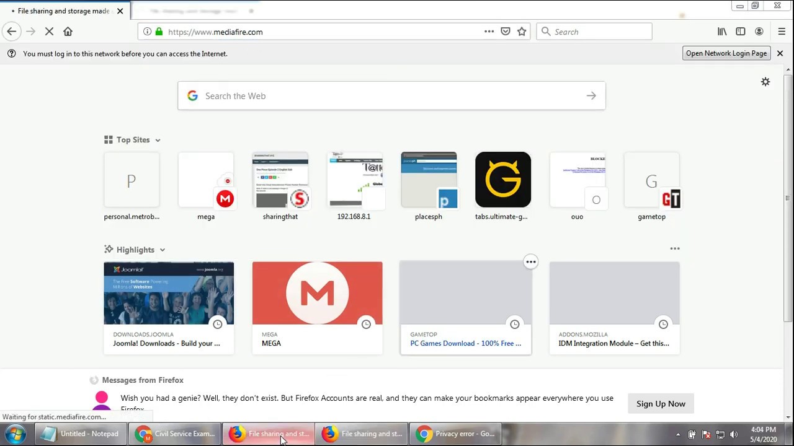794x446 pixels.
Task: Click Sign Up Now button
Action: [661, 404]
